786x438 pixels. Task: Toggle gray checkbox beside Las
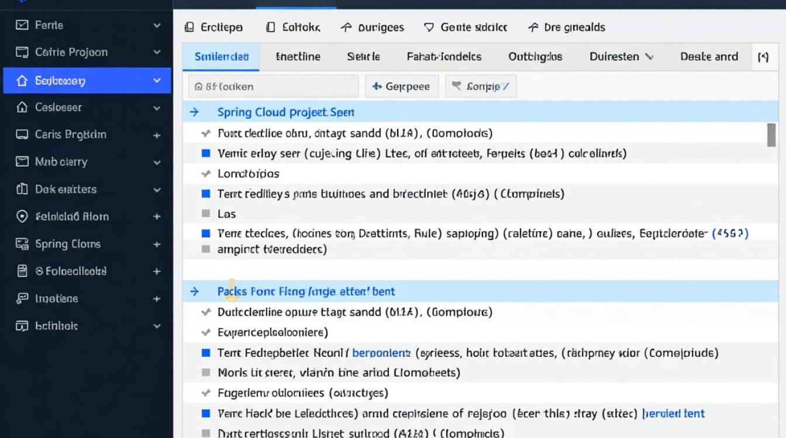(x=205, y=214)
